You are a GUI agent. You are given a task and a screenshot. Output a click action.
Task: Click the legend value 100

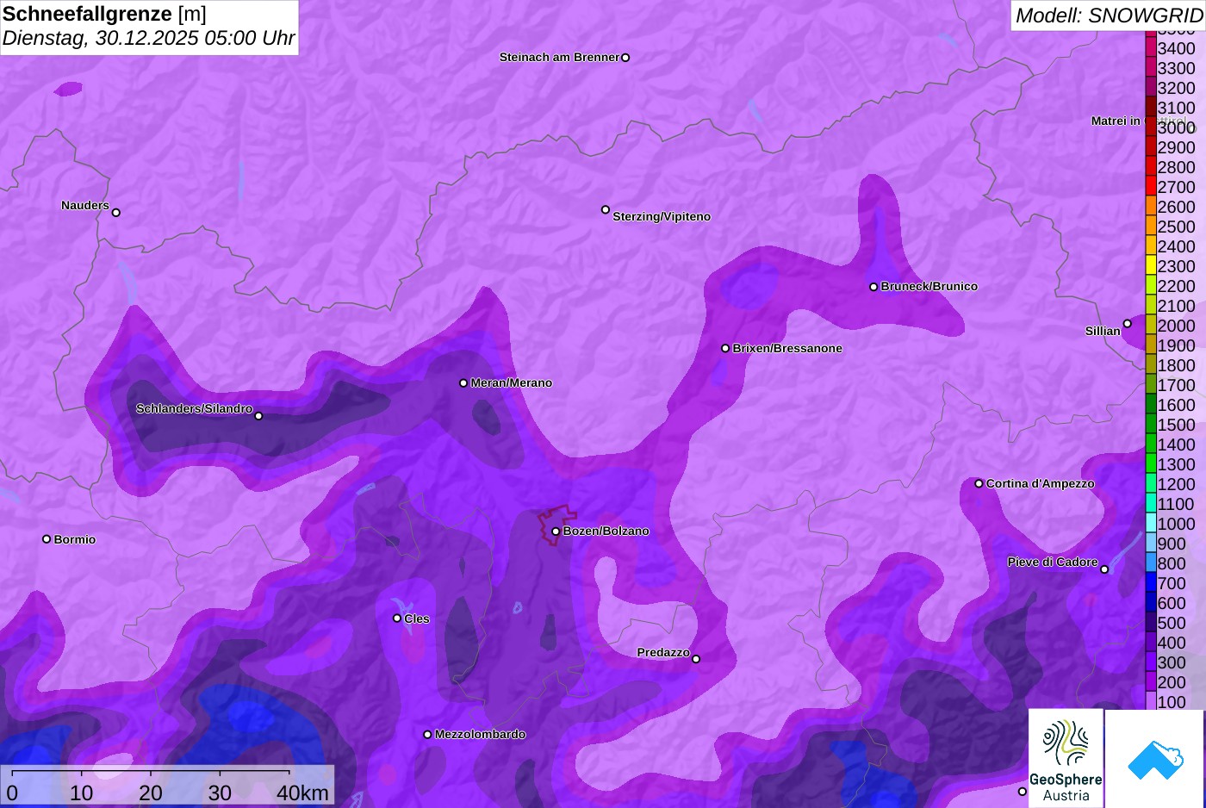(1172, 702)
